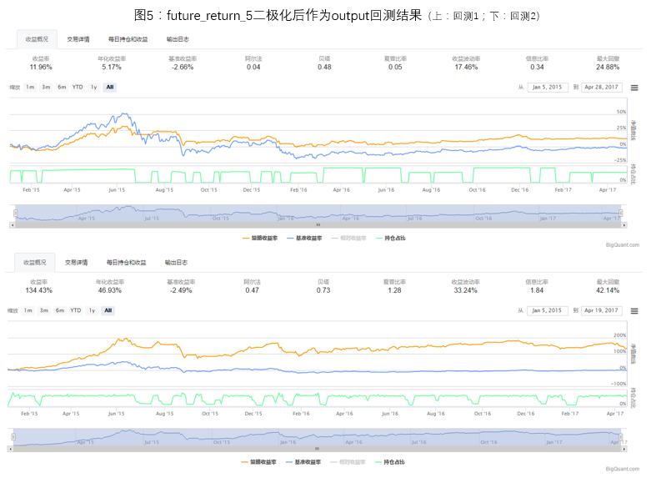This screenshot has height=483, width=651.
Task: Open chart export menu for backtest 2
Action: click(634, 311)
